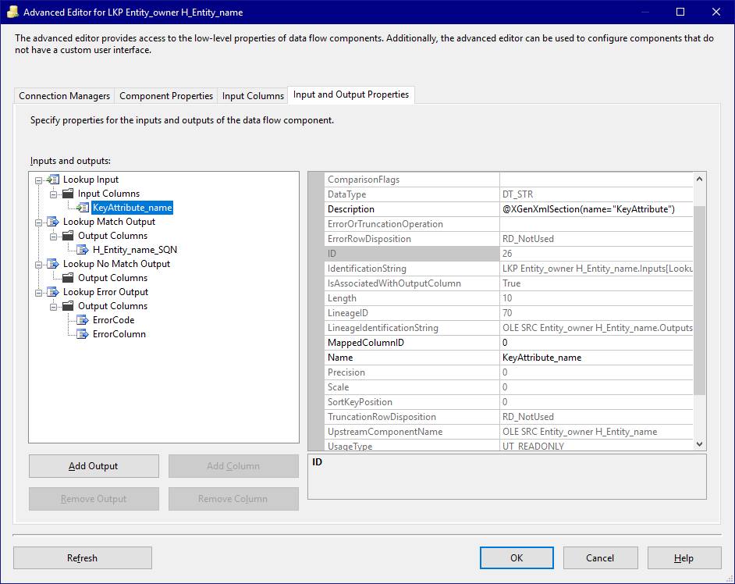Click the Input Columns folder icon
This screenshot has width=735, height=584.
point(68,194)
